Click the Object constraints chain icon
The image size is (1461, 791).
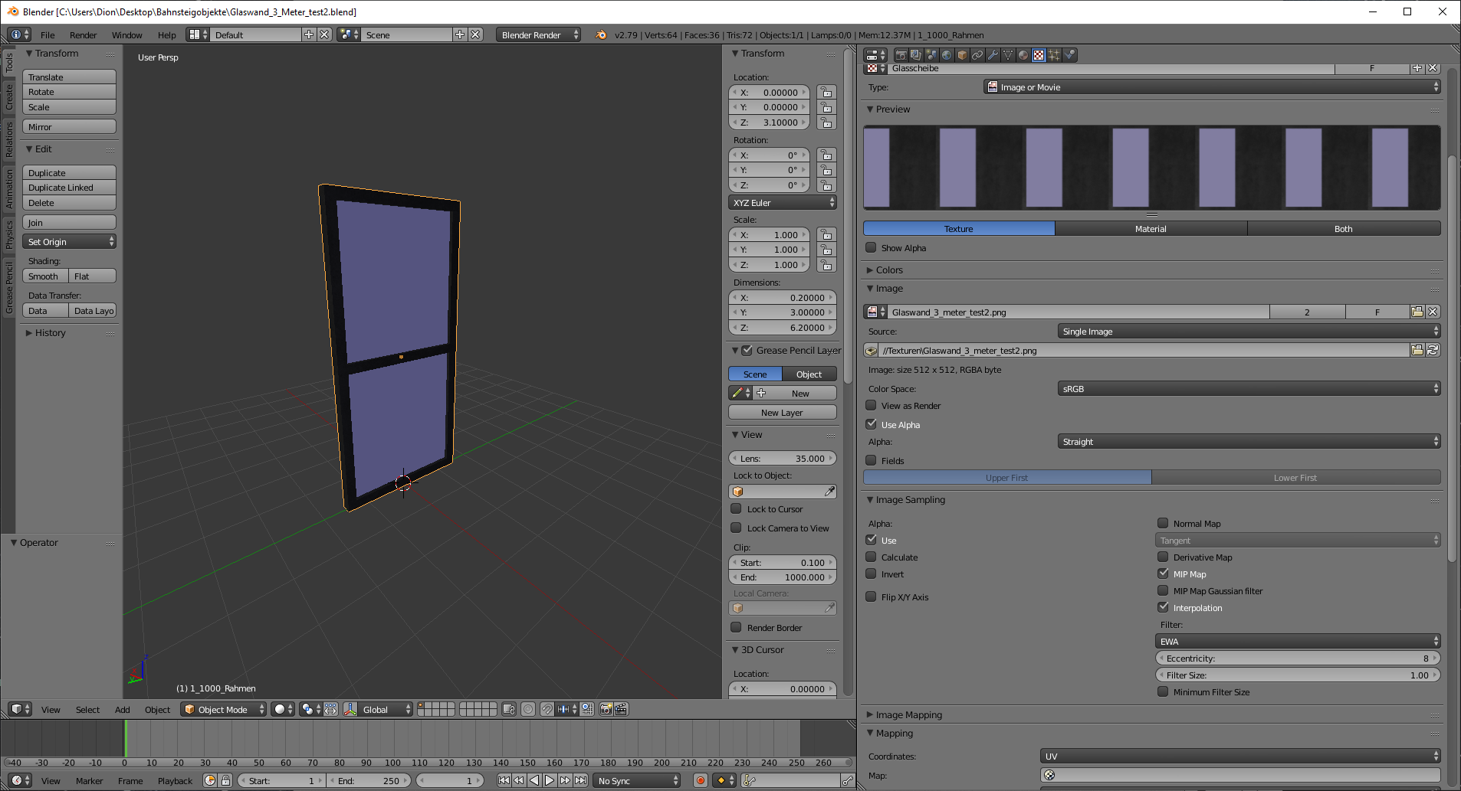(977, 55)
